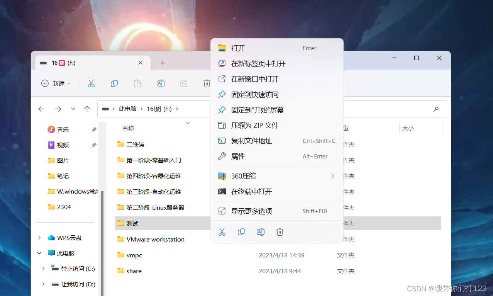Choose 在新标签页中打开
The width and height of the screenshot is (493, 296).
[277, 63]
